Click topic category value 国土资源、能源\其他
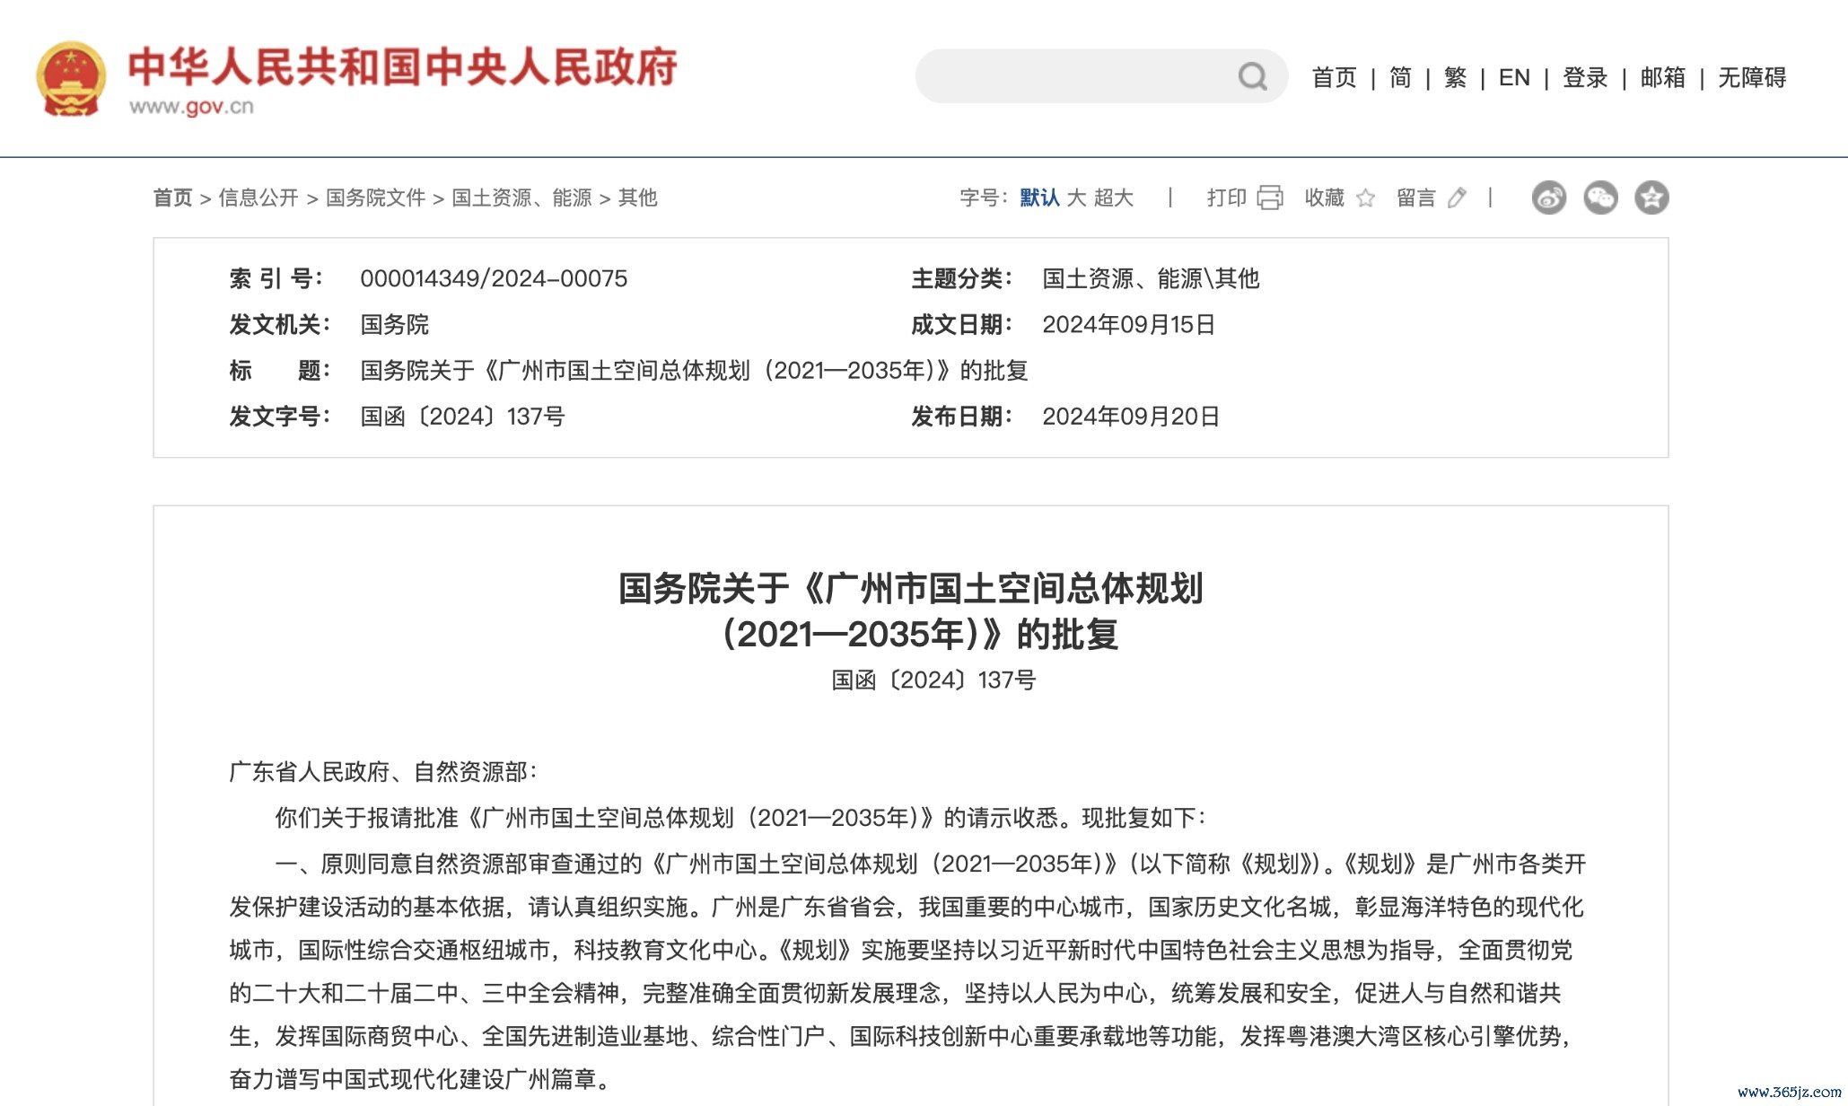The width and height of the screenshot is (1848, 1106). click(1151, 278)
